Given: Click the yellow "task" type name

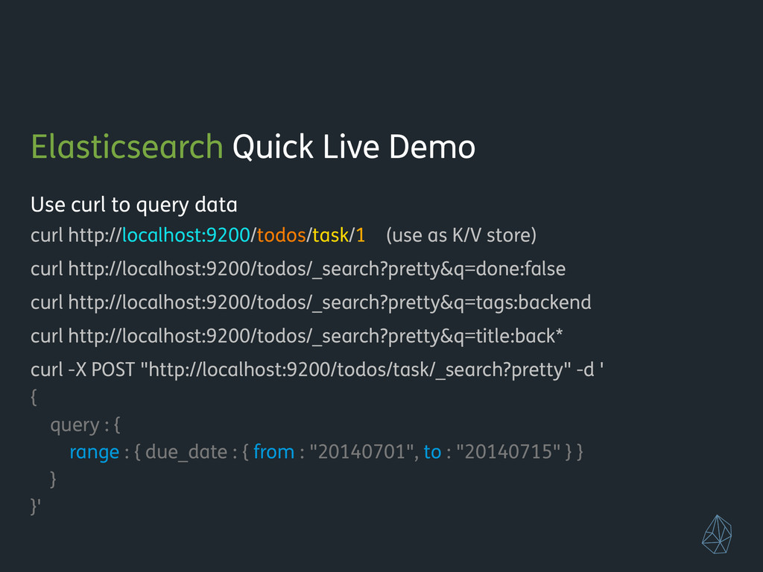Looking at the screenshot, I should 330,235.
